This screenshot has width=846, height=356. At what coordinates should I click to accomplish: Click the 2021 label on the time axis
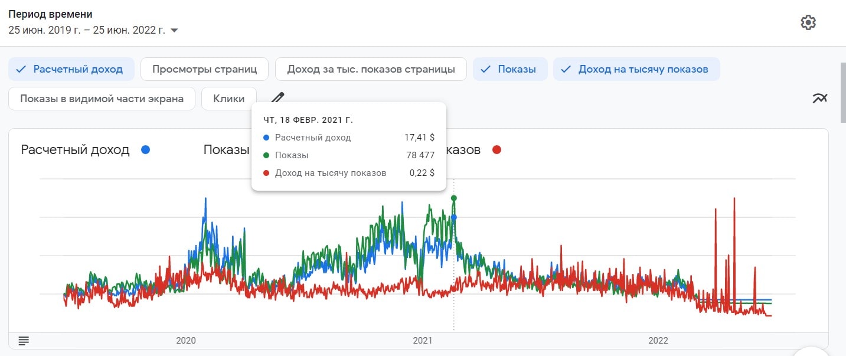423,341
